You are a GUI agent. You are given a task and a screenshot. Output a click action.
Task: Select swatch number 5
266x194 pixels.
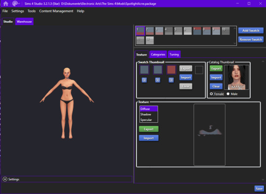click(178, 31)
